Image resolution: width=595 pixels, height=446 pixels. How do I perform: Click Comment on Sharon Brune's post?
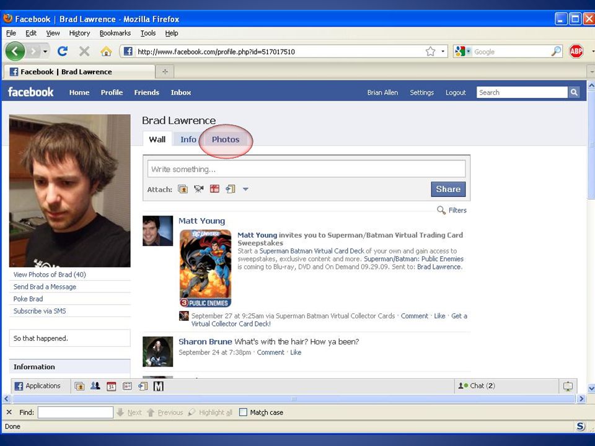(271, 352)
